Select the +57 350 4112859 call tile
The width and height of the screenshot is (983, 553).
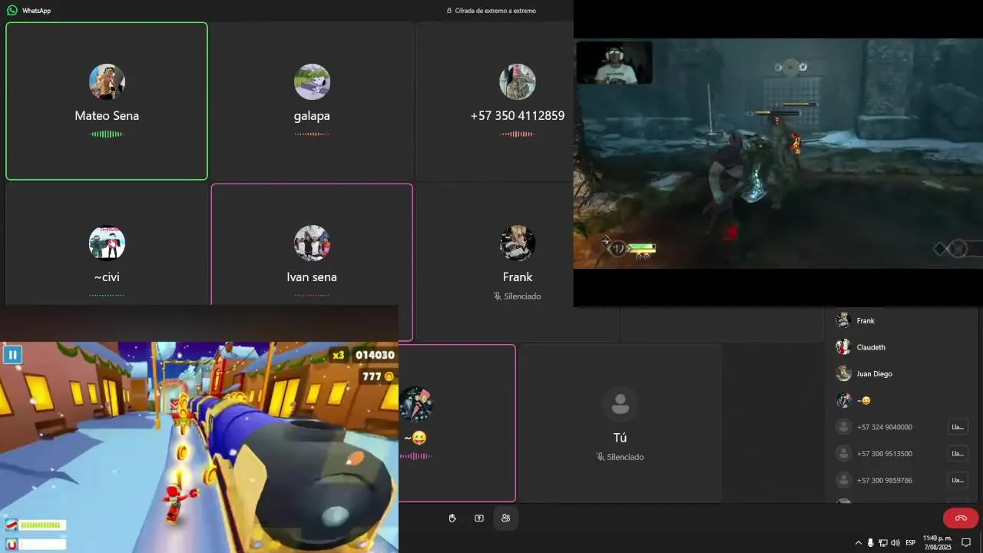tap(495, 101)
